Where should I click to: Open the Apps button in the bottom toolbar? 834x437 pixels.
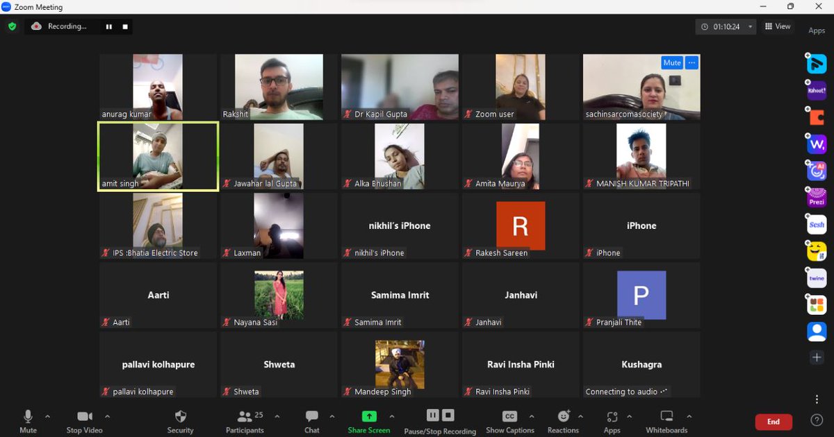click(x=612, y=421)
